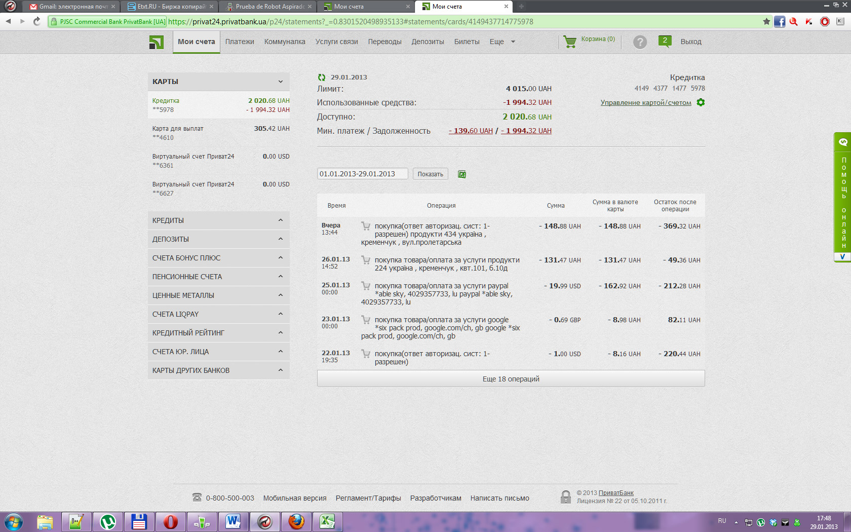Click the Показать button
The width and height of the screenshot is (851, 532).
pos(430,174)
